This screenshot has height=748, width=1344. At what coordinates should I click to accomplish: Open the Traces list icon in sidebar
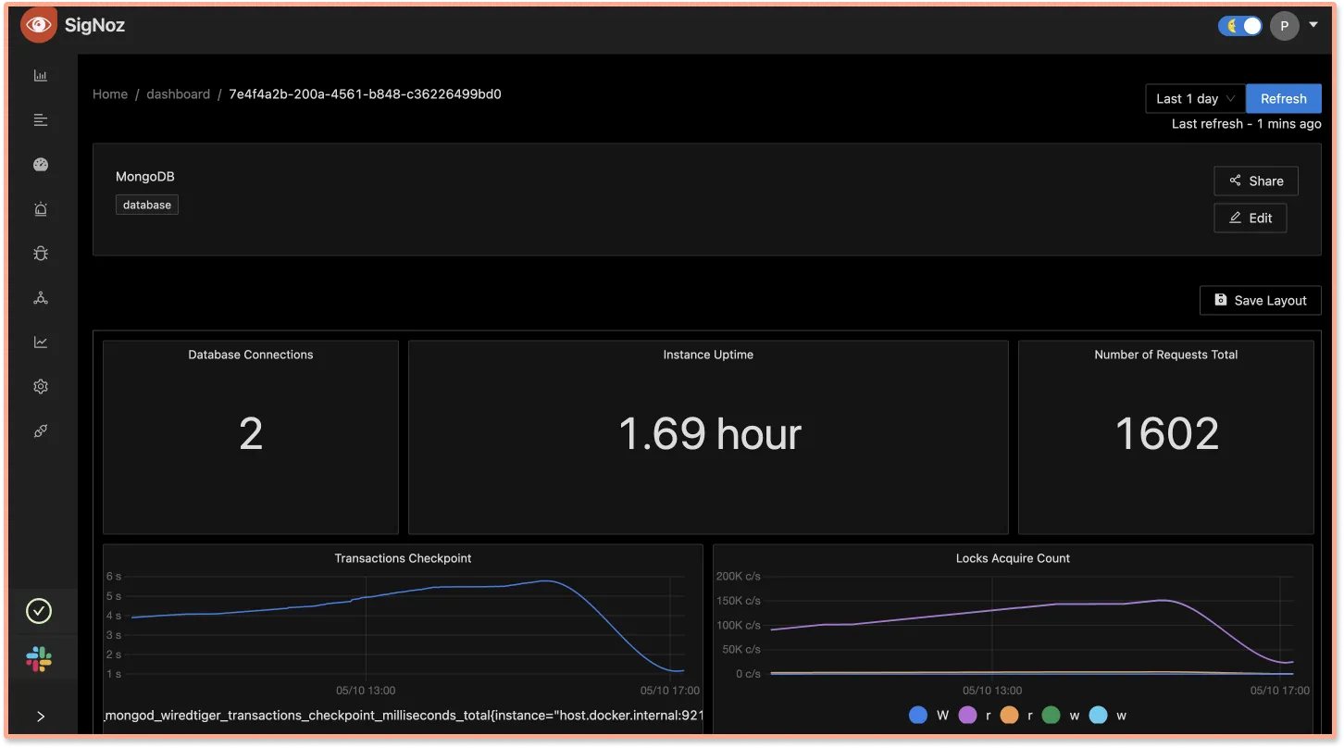tap(40, 120)
